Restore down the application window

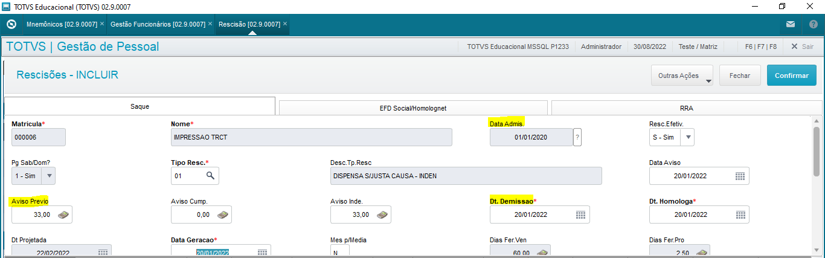point(782,6)
